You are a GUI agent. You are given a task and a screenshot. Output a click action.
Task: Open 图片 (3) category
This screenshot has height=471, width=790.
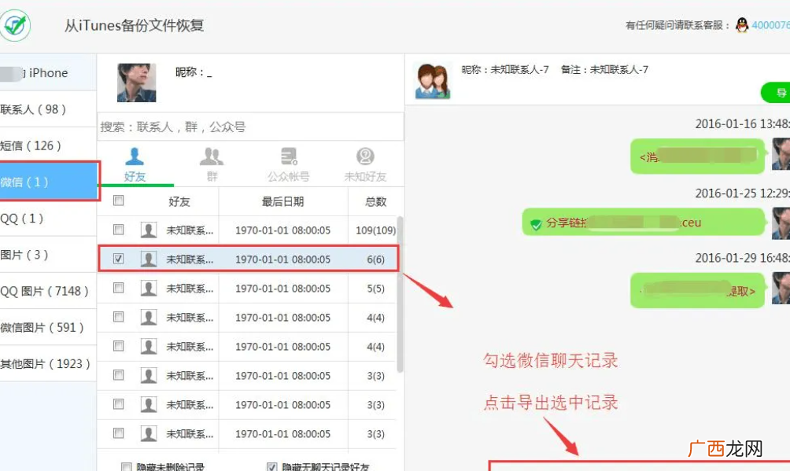(x=48, y=255)
